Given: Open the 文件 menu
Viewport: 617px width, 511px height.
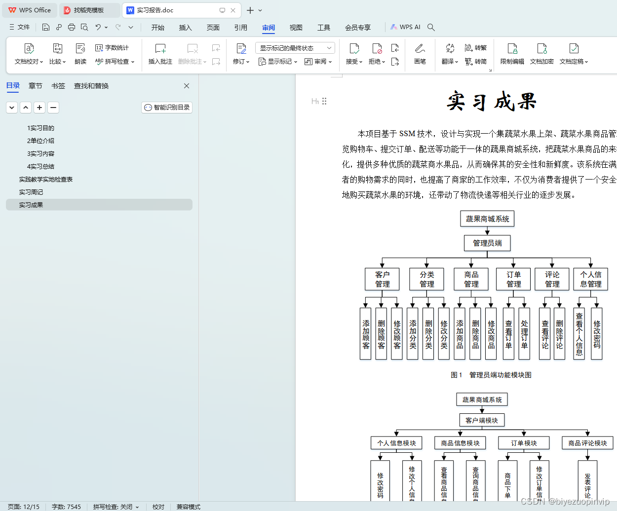Looking at the screenshot, I should coord(20,27).
